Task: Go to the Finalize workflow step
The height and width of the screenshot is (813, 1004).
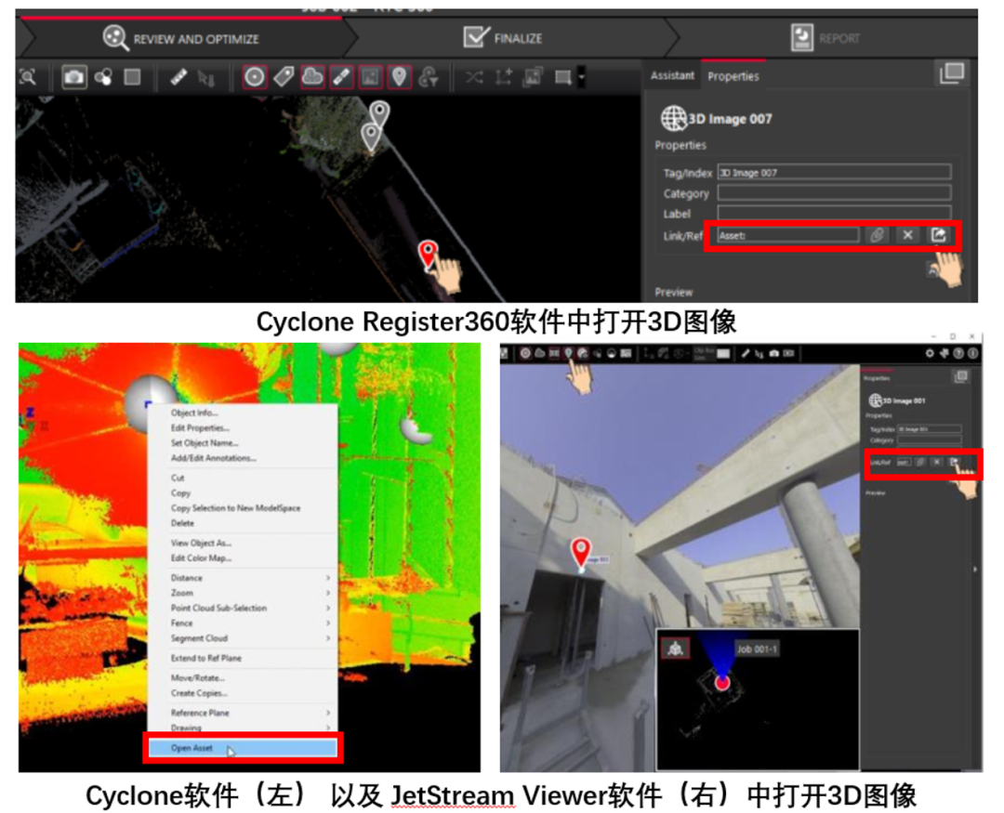Action: [503, 38]
